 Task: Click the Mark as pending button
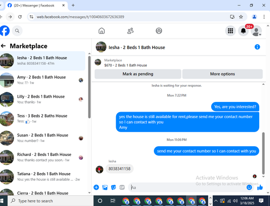(138, 74)
